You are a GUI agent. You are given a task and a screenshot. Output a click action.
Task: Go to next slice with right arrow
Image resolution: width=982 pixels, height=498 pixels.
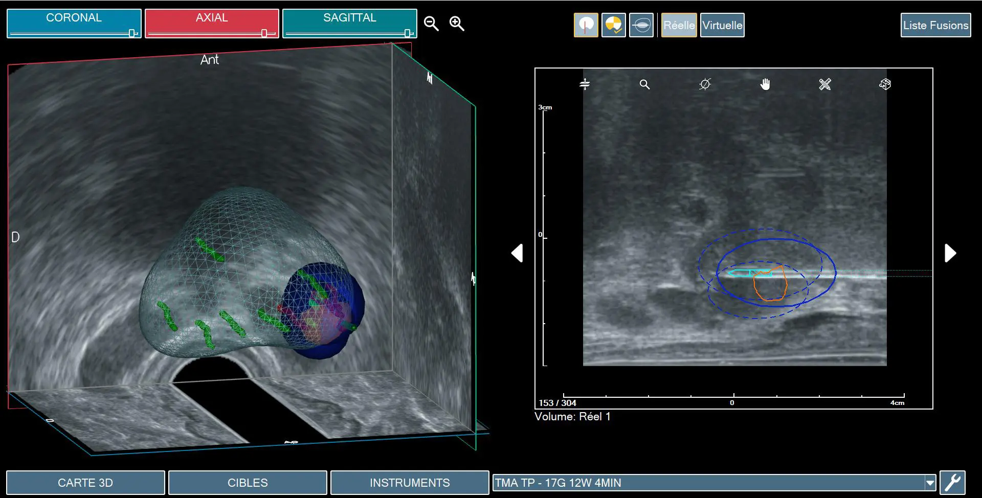(950, 253)
